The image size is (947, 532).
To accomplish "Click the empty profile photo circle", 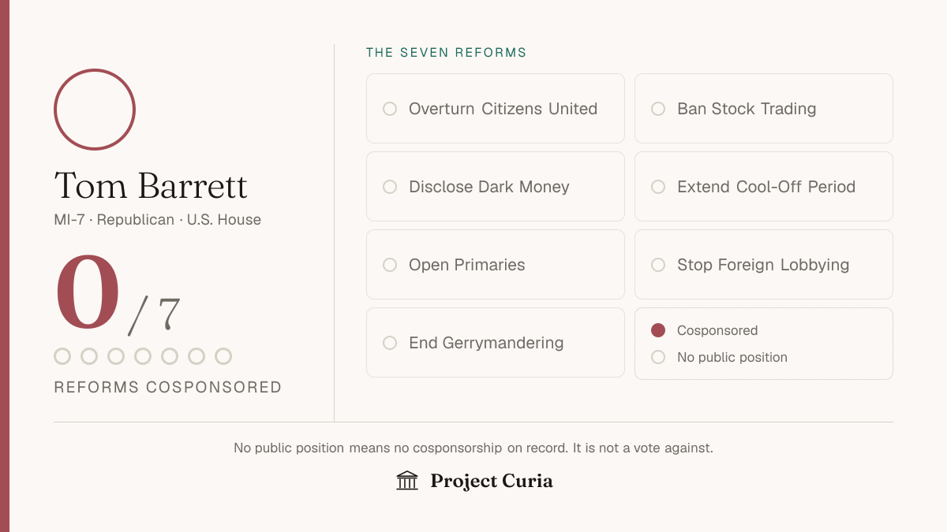I will tap(95, 110).
